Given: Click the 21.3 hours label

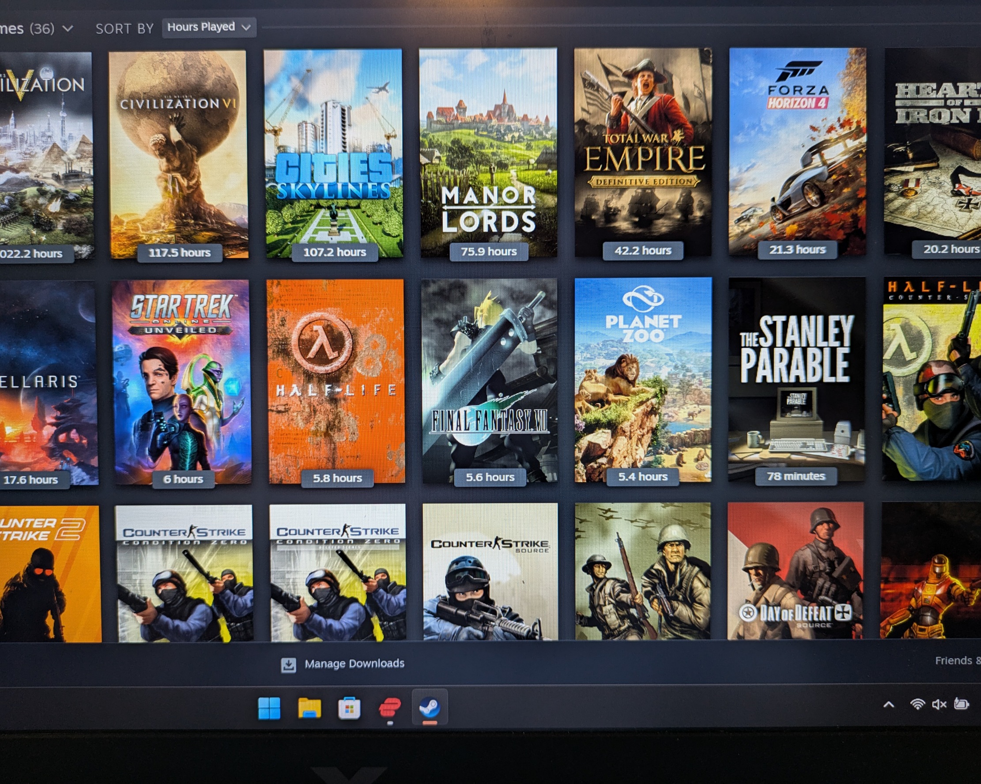Looking at the screenshot, I should [x=797, y=250].
